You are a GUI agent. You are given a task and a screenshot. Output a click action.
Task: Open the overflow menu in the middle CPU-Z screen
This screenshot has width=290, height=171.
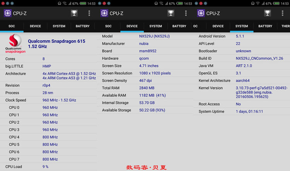click(x=186, y=13)
